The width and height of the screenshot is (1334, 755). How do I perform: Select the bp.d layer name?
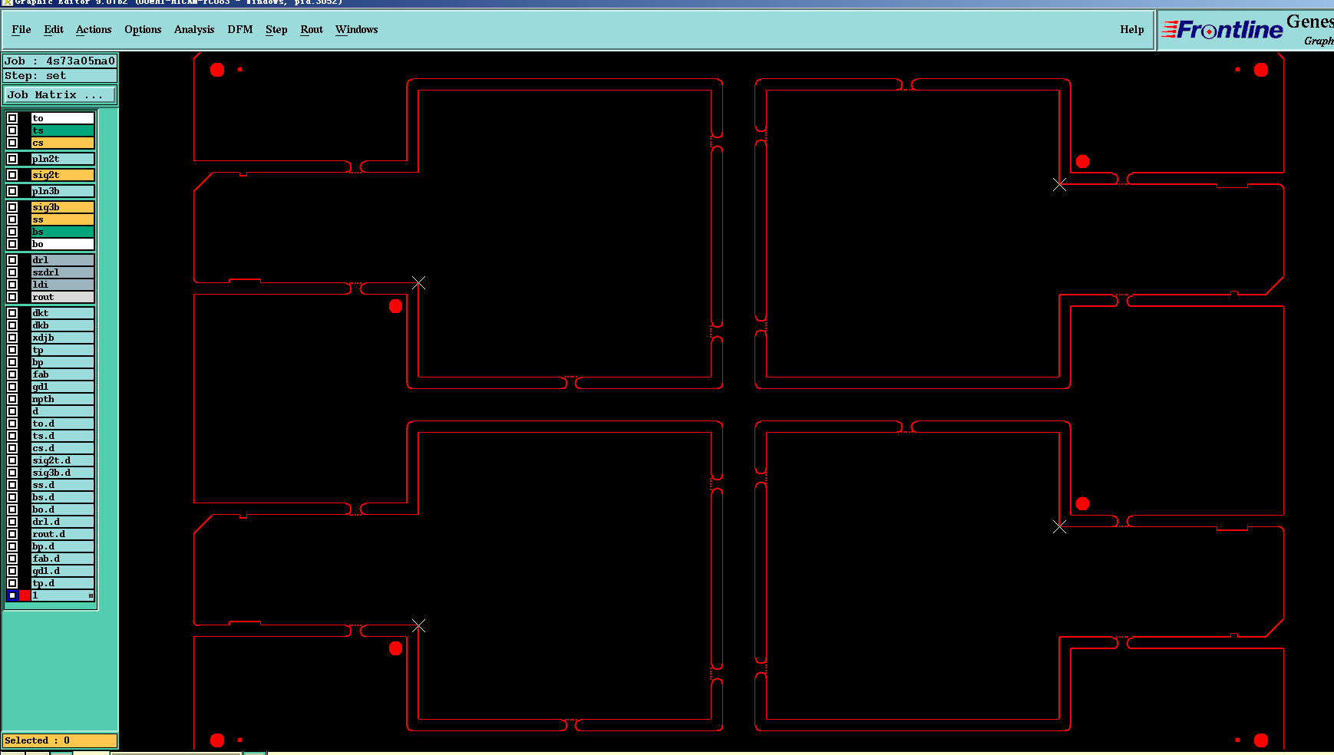point(62,546)
